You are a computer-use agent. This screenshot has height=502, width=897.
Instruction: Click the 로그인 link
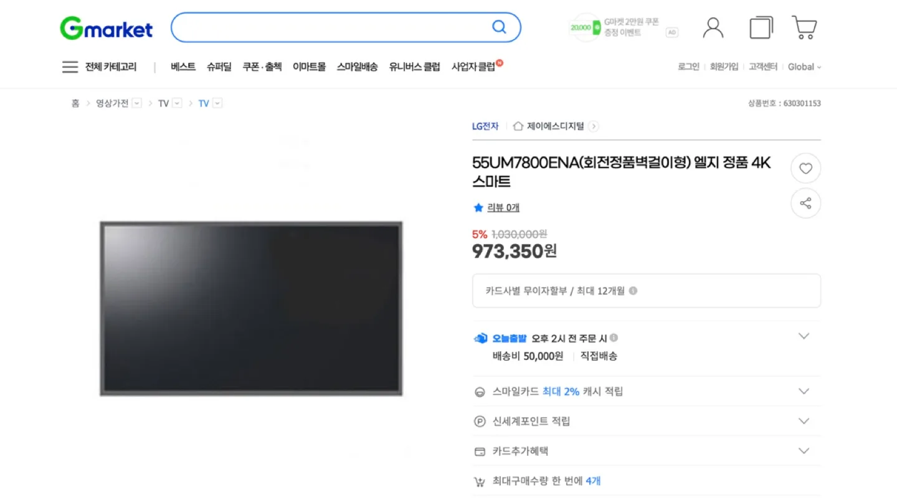coord(688,67)
